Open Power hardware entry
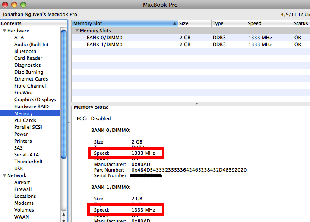Viewport: 310px width, 222px height. click(21, 134)
